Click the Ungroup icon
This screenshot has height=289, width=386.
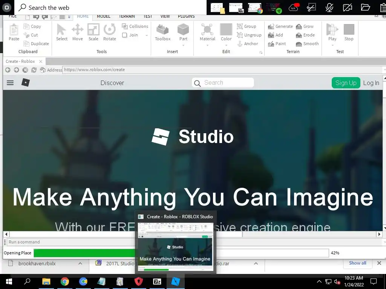coord(240,35)
